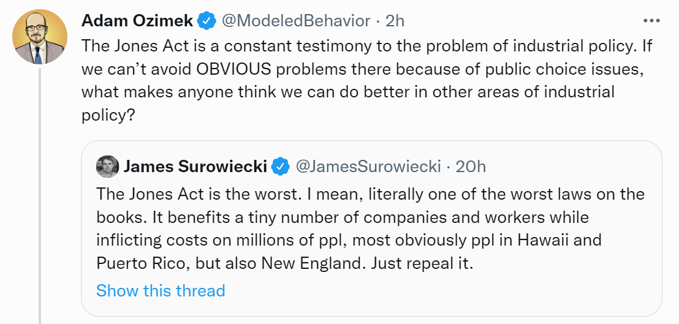
Task: Click the word OBVIOUS in Adam's tweet
Action: click(x=233, y=69)
